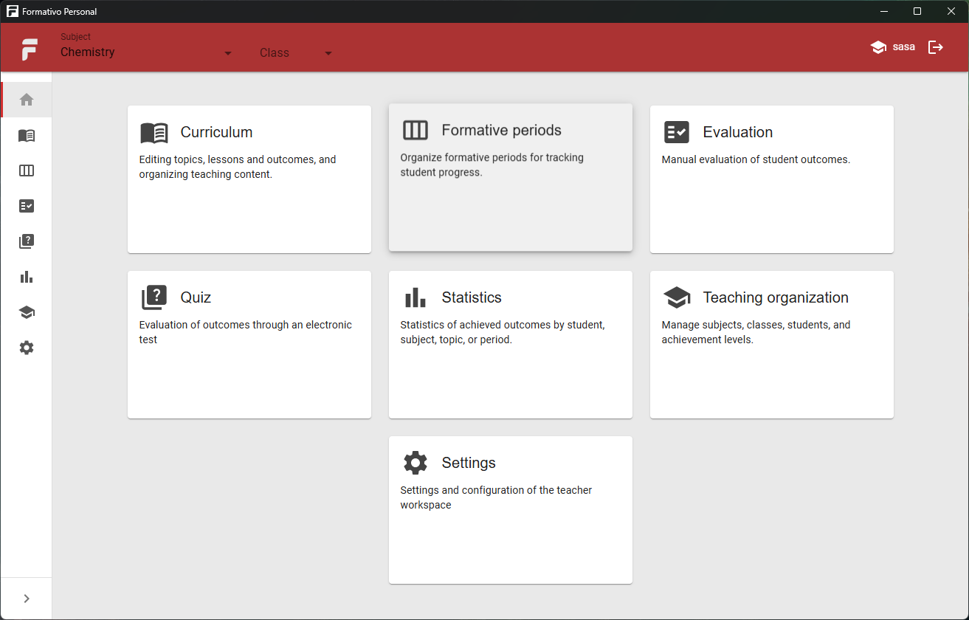This screenshot has height=620, width=969.
Task: Click the Formative periods card title
Action: [x=502, y=130]
